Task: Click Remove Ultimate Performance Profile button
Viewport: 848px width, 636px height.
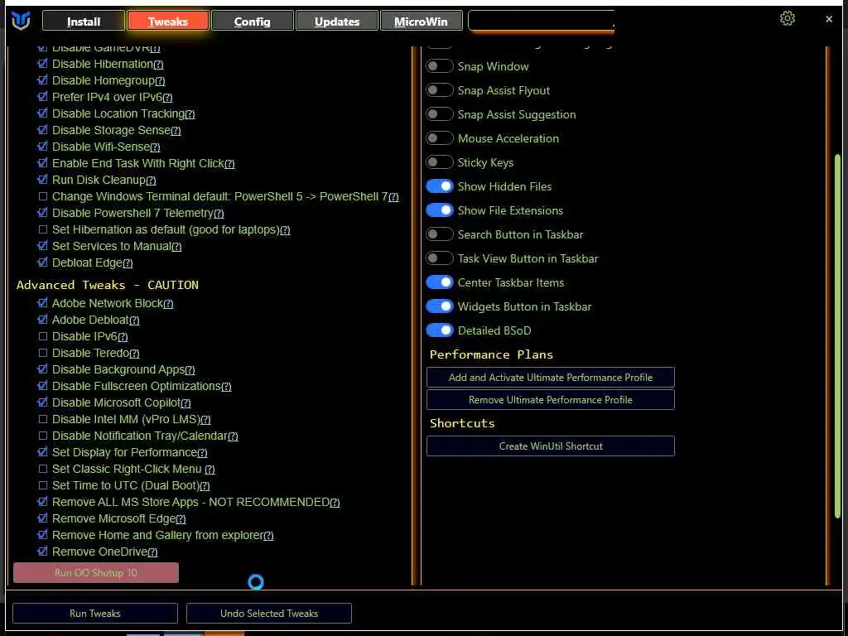Action: [551, 400]
